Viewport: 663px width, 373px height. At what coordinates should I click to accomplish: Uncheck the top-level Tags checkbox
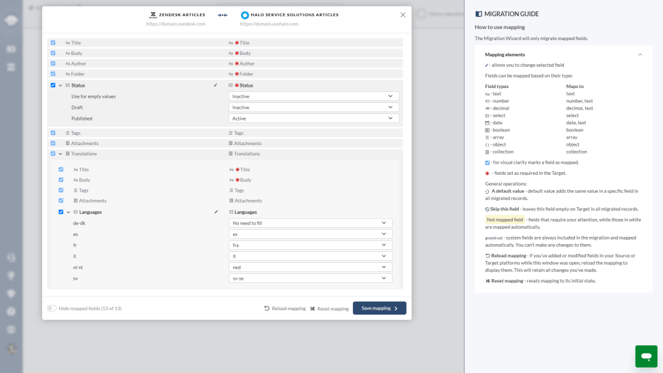pyautogui.click(x=53, y=133)
